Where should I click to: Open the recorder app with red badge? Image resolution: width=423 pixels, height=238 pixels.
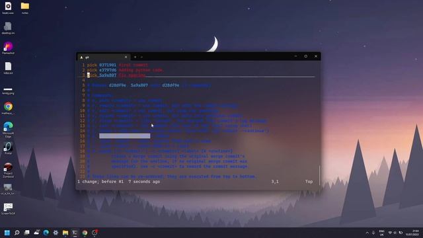[x=95, y=233]
